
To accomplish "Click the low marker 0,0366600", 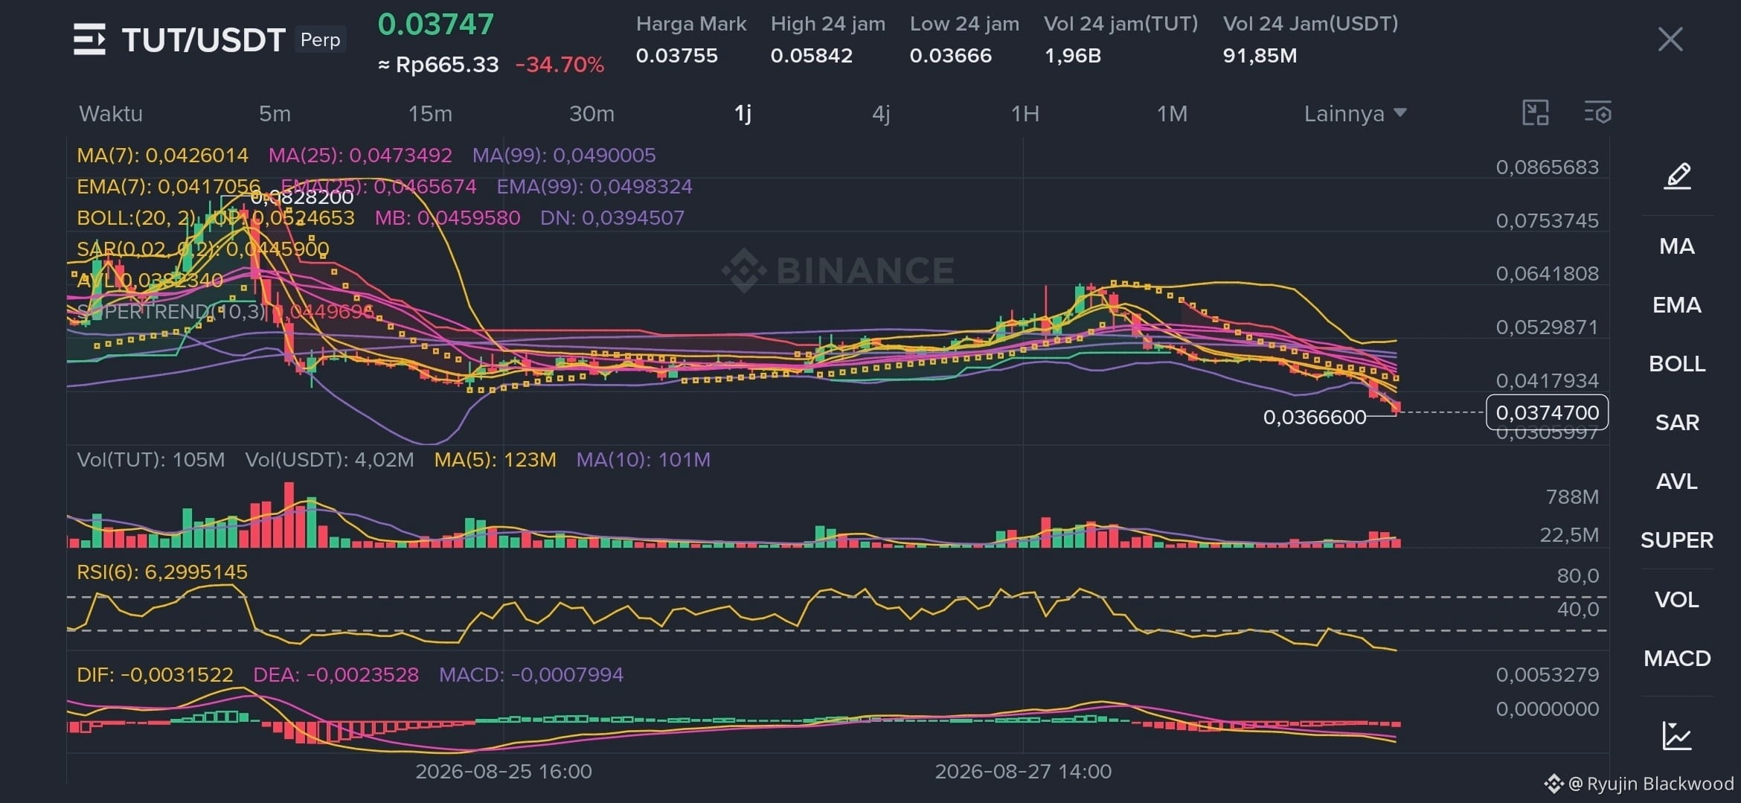I will coord(1315,417).
